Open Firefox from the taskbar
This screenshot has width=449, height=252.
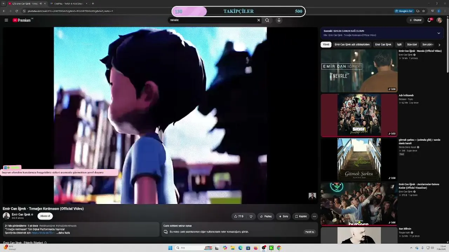(256, 248)
